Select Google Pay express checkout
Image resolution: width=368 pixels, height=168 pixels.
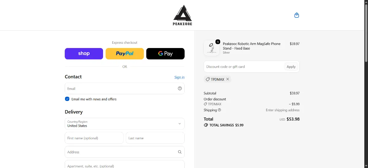pos(165,54)
